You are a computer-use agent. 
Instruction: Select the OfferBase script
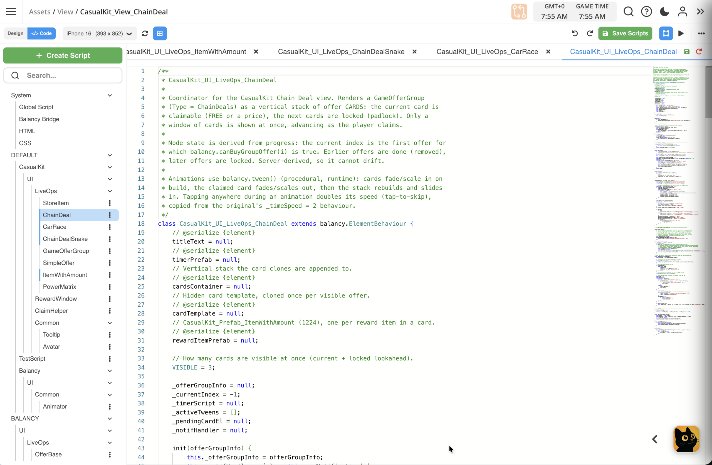click(x=48, y=454)
